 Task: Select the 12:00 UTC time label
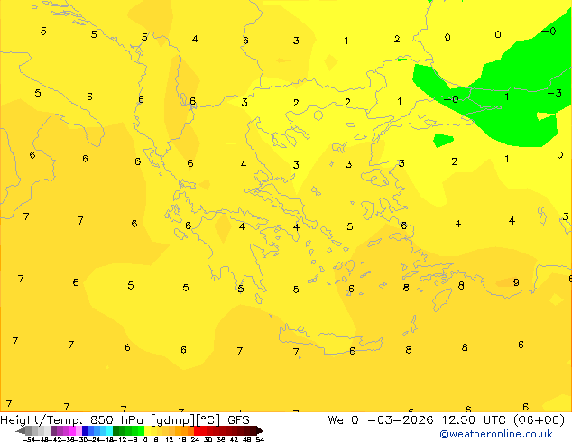476,420
